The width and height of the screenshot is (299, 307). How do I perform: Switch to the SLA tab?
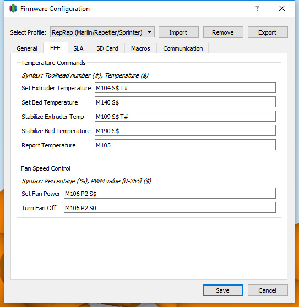coord(79,48)
